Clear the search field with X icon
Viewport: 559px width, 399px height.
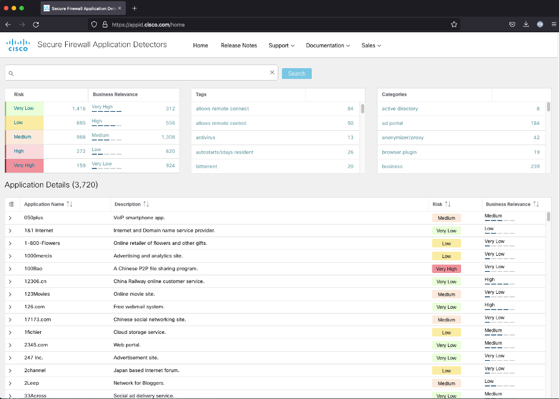tap(272, 73)
